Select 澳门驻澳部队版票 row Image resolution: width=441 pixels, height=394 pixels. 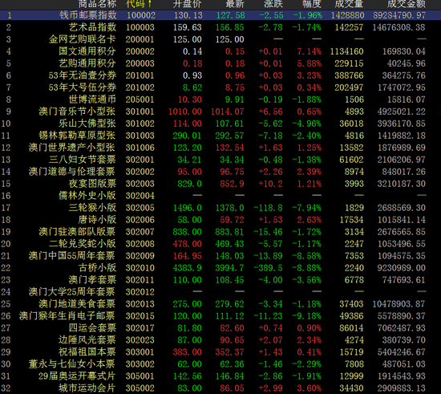coord(77,232)
